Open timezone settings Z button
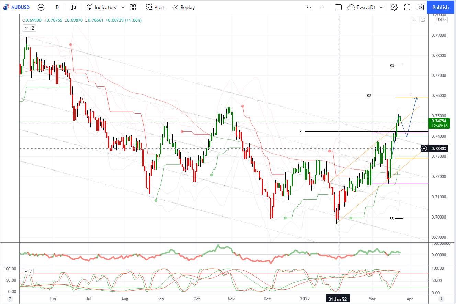Screen dimensions: 456x304 pyautogui.click(x=10, y=299)
